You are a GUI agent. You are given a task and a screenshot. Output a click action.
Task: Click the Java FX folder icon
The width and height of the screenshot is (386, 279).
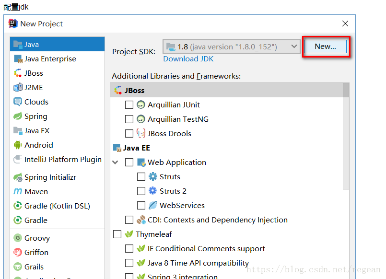[18, 131]
